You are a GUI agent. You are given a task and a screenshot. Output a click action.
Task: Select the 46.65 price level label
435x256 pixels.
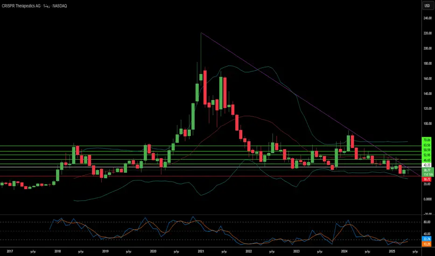[x=427, y=160]
